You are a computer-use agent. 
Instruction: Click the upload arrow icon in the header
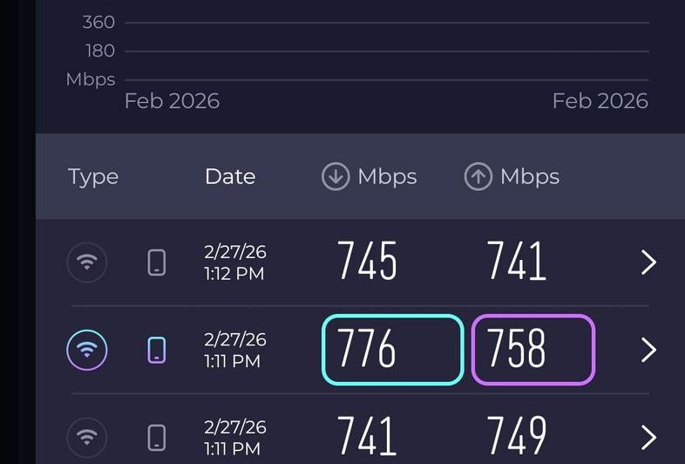pos(478,177)
